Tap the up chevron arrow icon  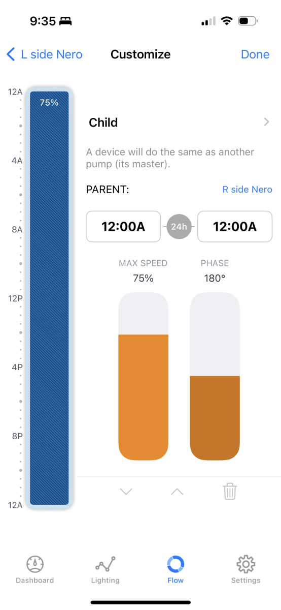[x=177, y=492]
